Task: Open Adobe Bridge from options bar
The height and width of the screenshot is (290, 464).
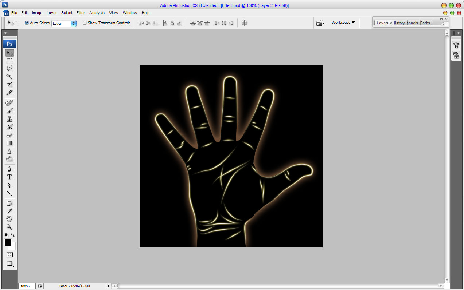Action: [x=320, y=23]
